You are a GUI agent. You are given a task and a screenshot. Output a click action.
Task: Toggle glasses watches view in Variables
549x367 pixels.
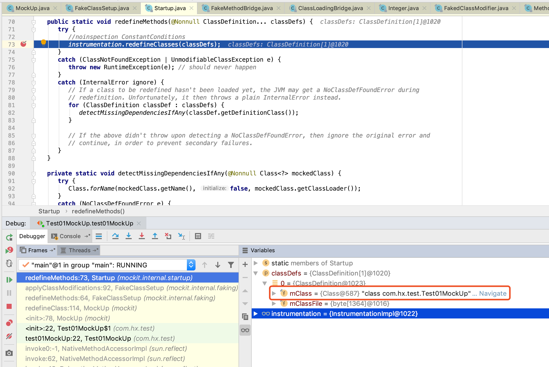click(245, 330)
